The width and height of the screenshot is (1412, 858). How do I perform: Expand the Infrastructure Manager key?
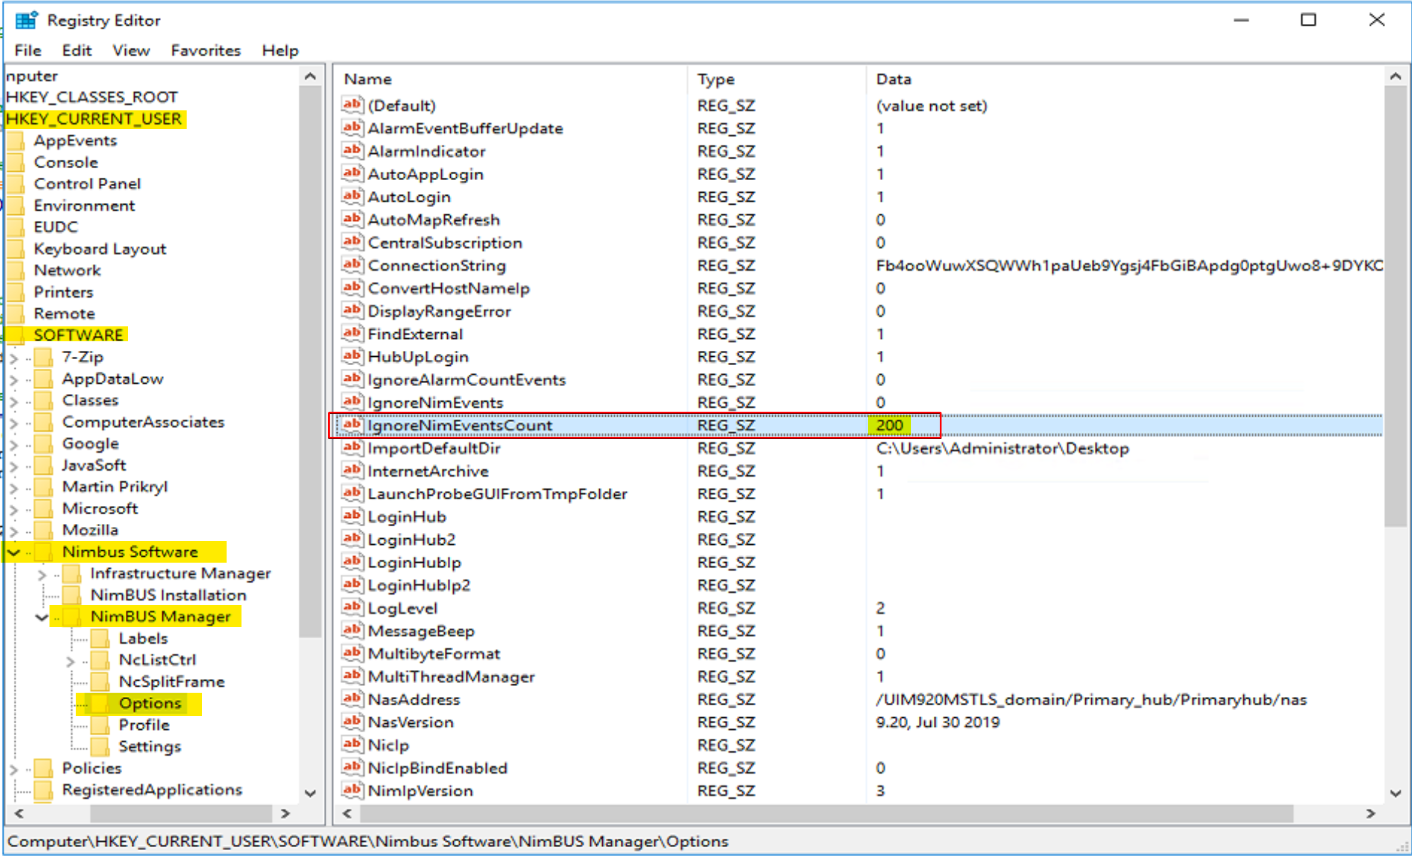pos(42,575)
